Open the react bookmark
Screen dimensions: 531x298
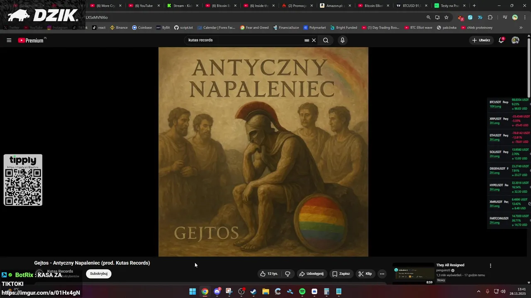(x=99, y=28)
